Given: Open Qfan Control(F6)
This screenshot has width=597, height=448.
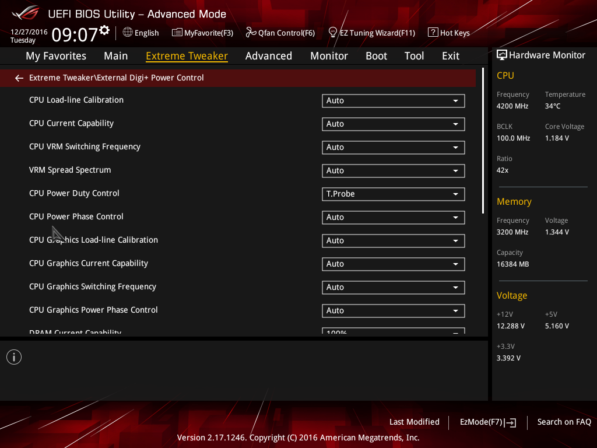Looking at the screenshot, I should tap(280, 33).
